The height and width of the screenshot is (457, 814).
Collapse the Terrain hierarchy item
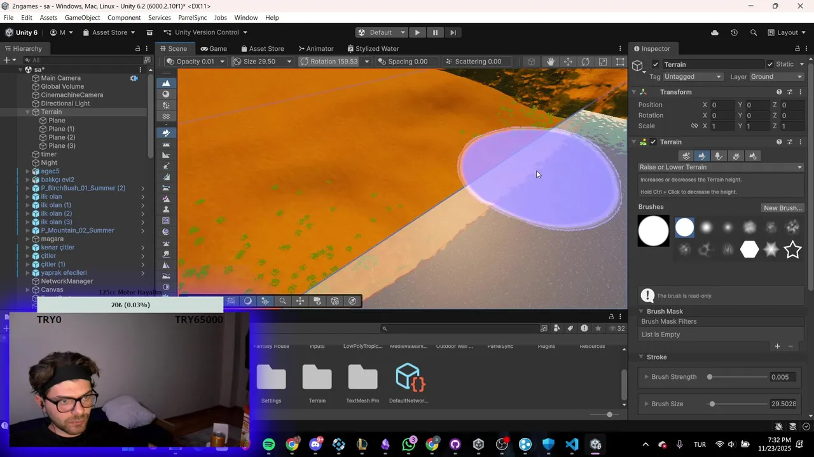[x=28, y=112]
